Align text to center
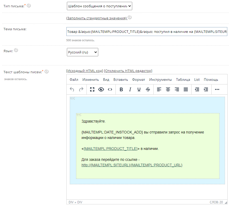The height and width of the screenshot is (214, 249). point(168,89)
